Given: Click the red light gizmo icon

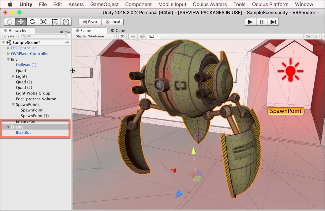Looking at the screenshot, I should click(290, 70).
